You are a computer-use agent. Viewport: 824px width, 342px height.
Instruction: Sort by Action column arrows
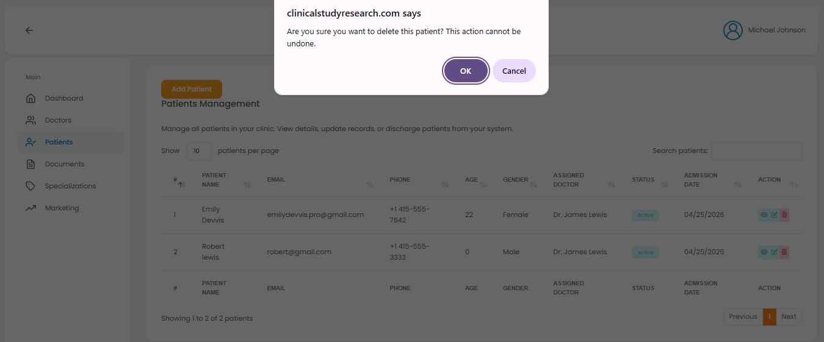pos(794,184)
